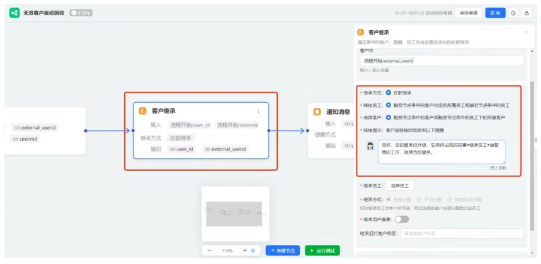Select the 在职继承 radio option
This screenshot has width=541, height=264.
click(389, 93)
